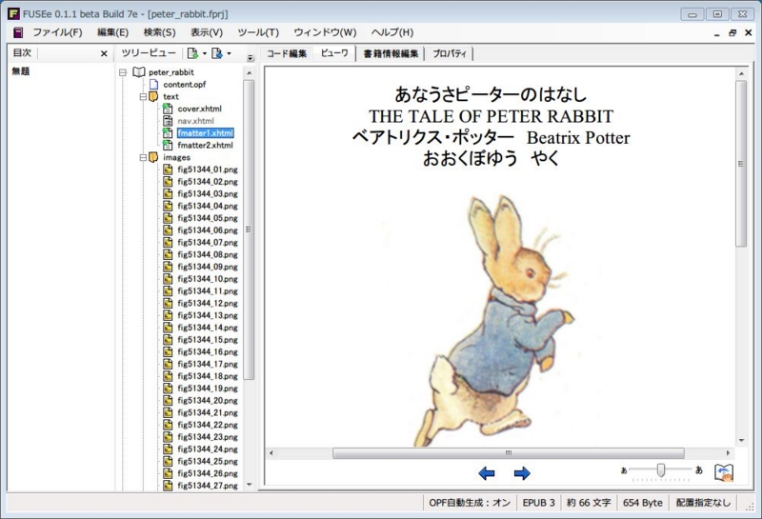
Task: Select fig51344_27.png in the tree
Action: coord(208,486)
